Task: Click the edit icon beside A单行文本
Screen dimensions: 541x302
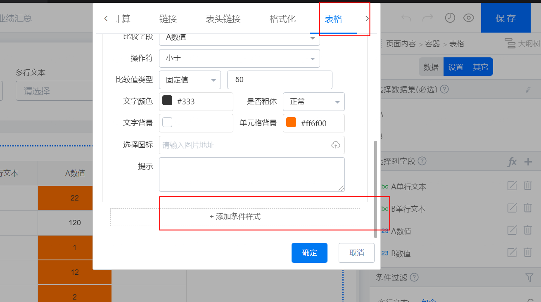Action: 512,186
